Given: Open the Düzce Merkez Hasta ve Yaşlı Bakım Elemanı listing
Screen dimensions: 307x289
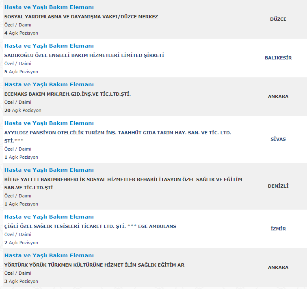Looking at the screenshot, I should point(49,7).
